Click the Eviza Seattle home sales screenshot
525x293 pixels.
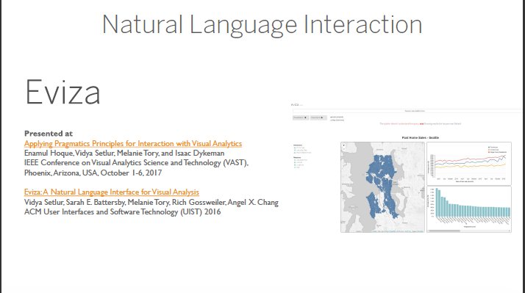(407, 168)
